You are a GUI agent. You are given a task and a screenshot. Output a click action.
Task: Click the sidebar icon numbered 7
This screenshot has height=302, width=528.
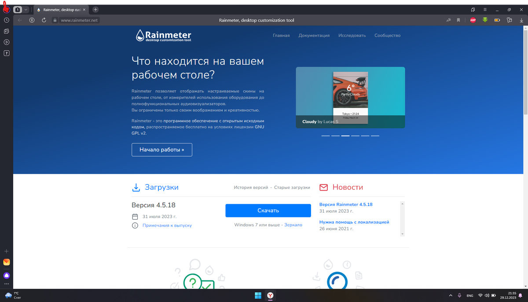coord(7,53)
